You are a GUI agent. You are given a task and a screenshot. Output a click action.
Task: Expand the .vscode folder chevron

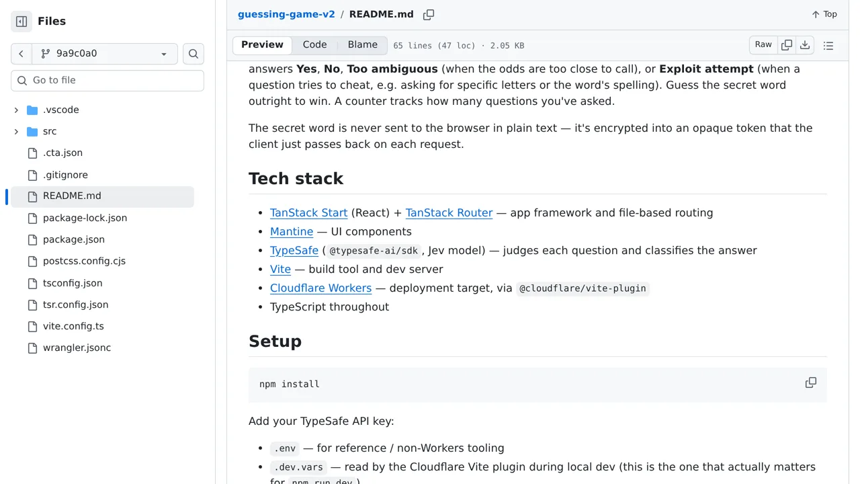16,110
